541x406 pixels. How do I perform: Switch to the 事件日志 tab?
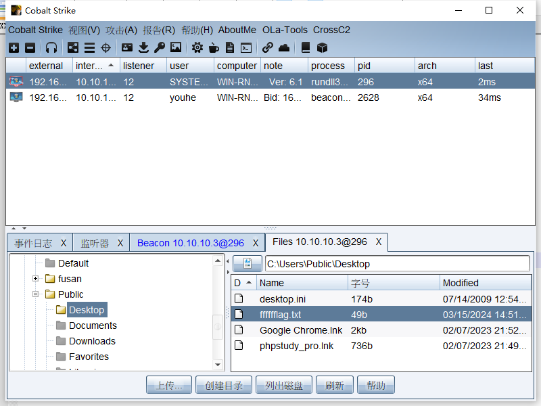coord(33,243)
